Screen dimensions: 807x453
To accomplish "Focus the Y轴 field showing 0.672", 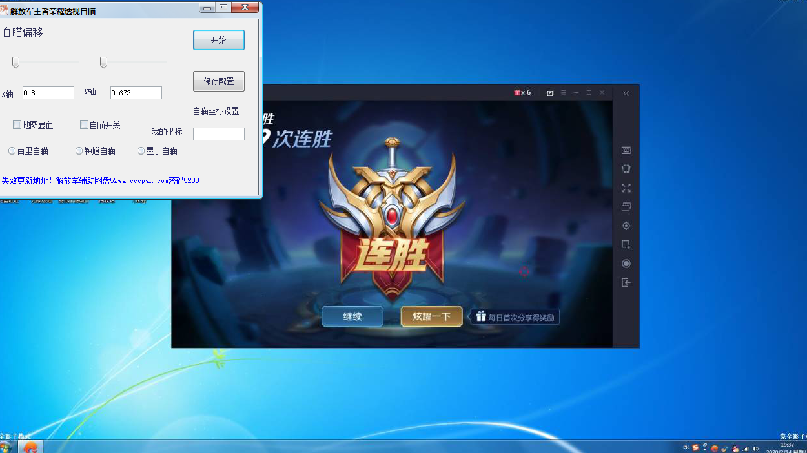I will [136, 93].
